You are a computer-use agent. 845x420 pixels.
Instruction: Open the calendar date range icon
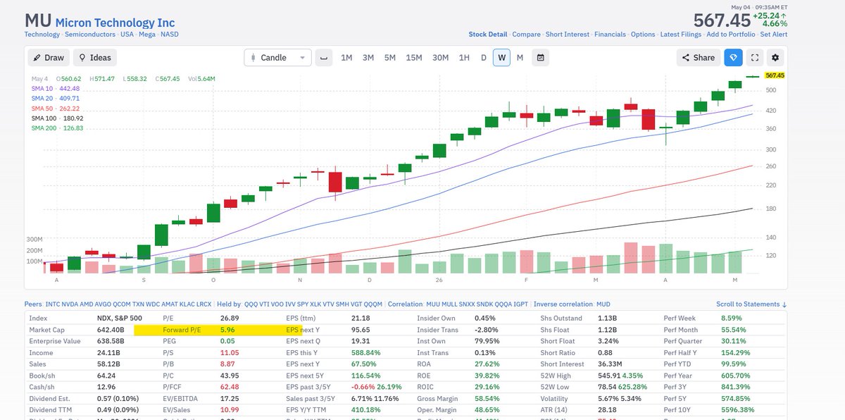coord(541,58)
